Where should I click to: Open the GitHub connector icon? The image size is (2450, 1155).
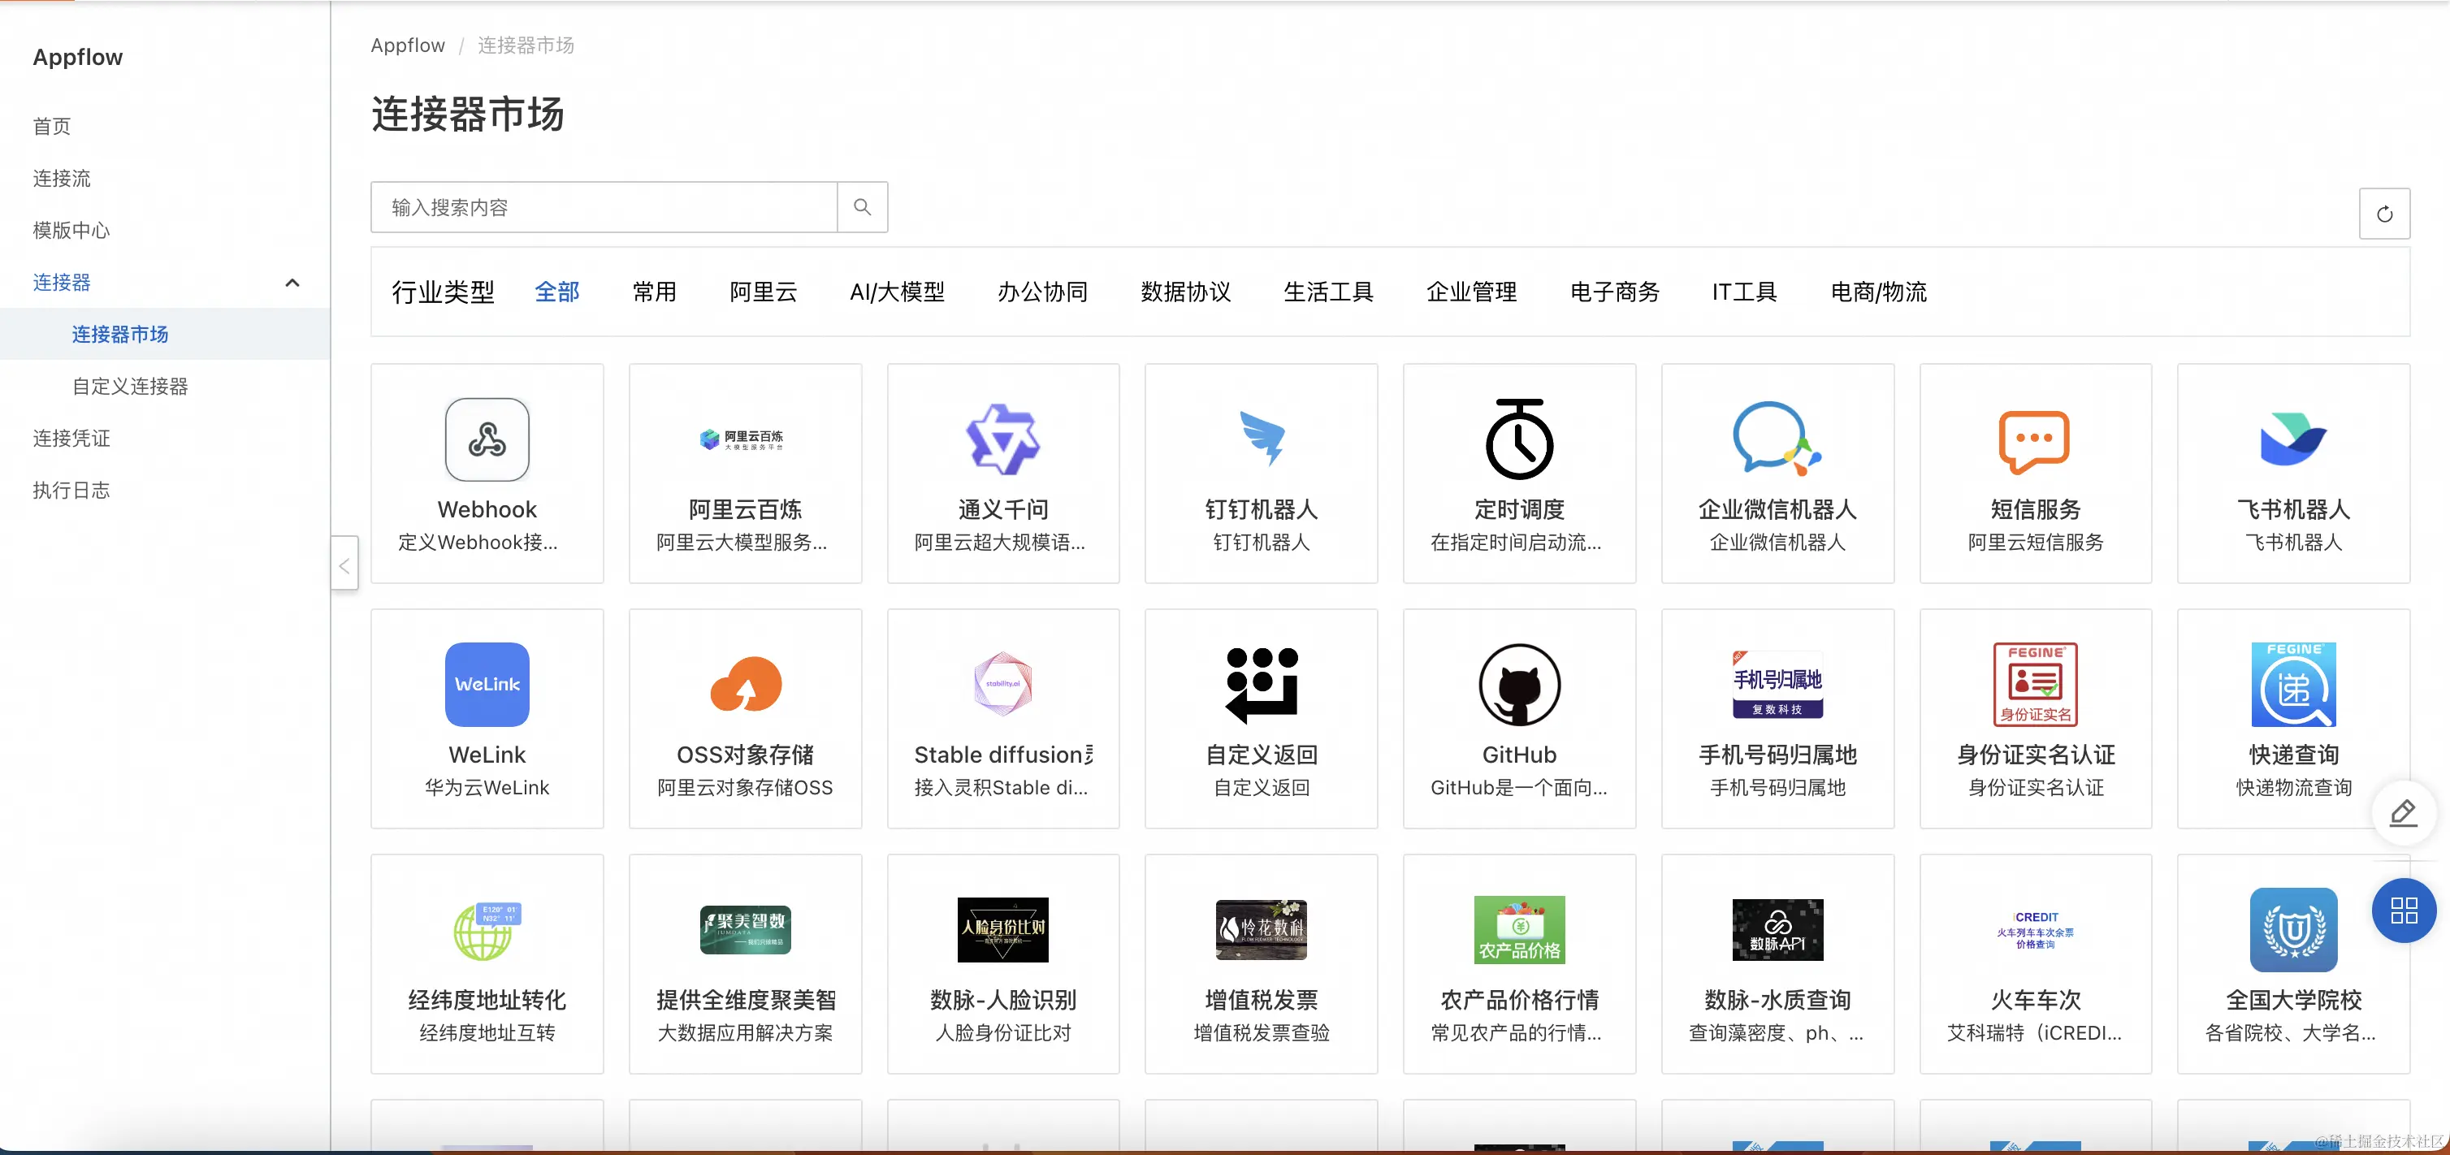1519,685
